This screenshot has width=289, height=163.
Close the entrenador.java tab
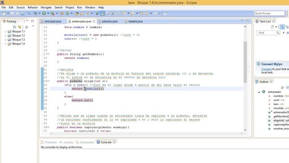[x=94, y=21]
